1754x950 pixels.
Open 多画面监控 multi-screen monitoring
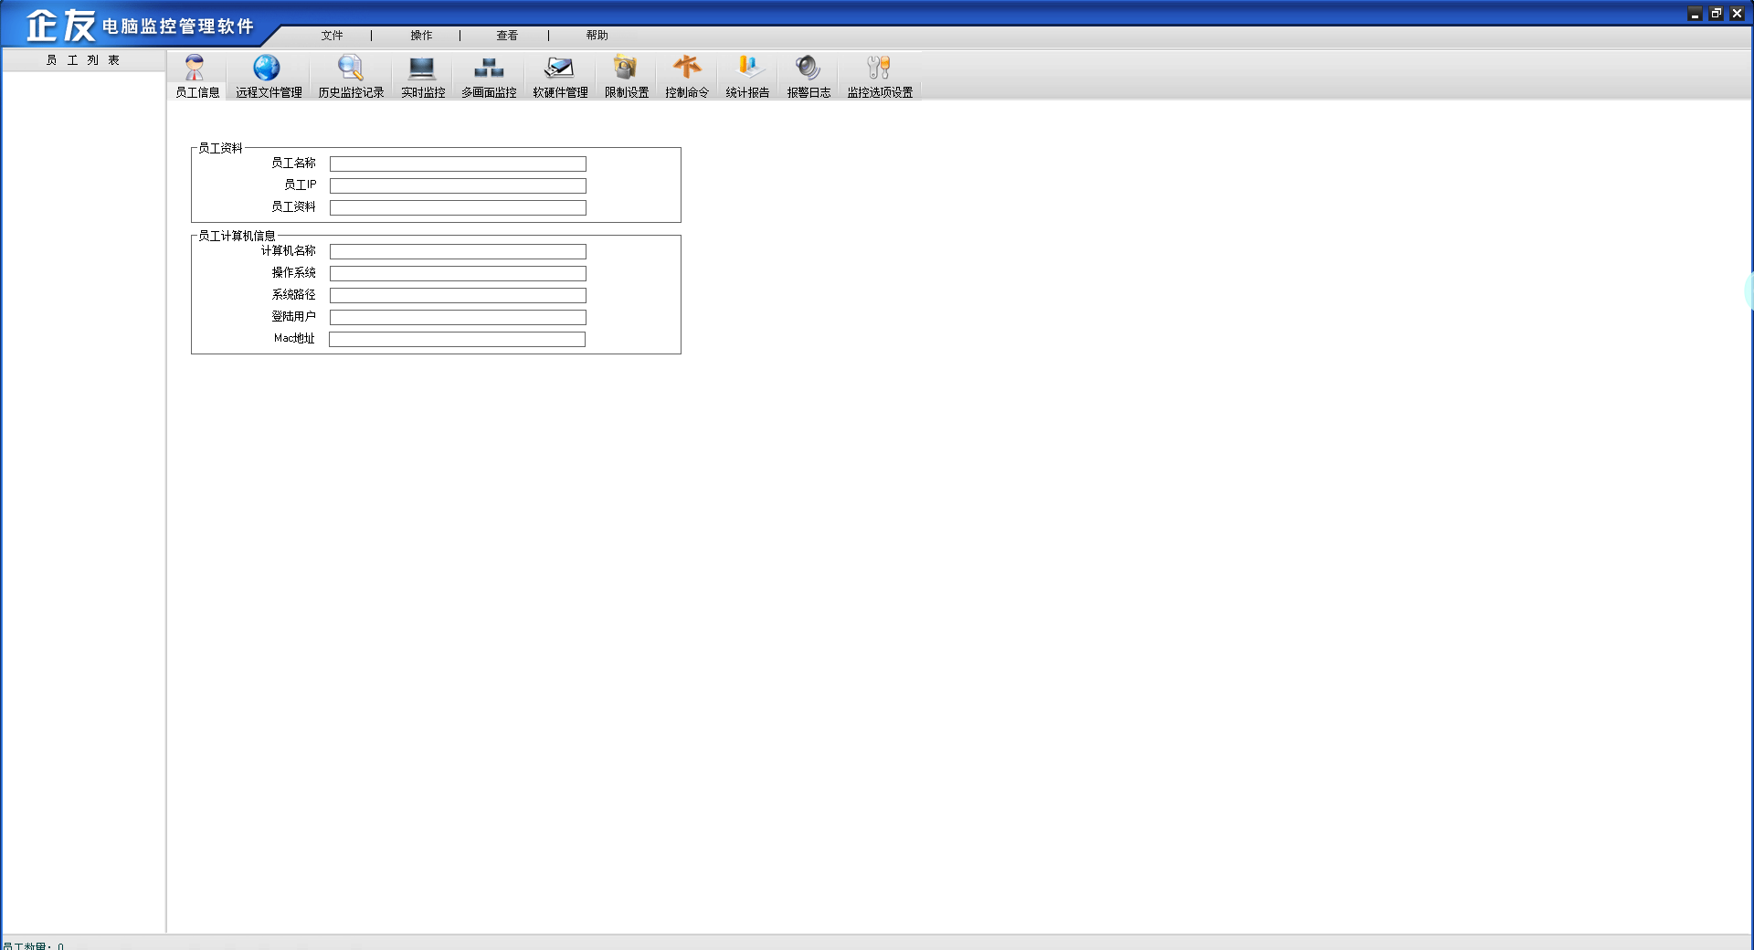(x=489, y=76)
